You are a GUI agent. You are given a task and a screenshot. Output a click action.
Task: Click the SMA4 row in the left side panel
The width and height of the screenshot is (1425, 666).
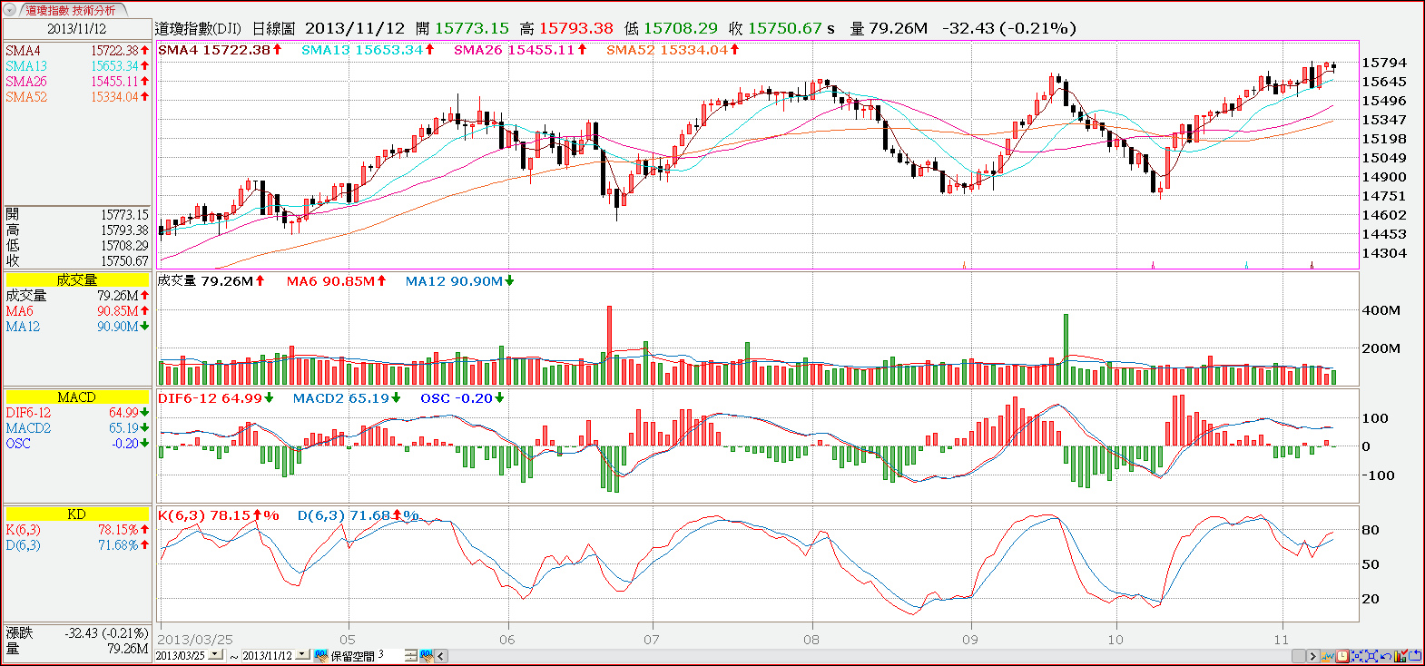coord(76,51)
